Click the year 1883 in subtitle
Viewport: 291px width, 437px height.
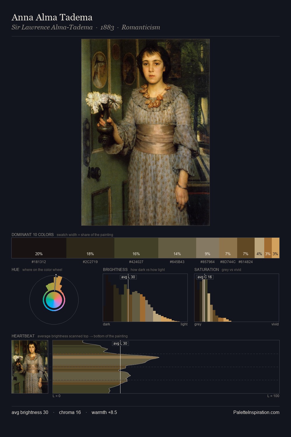[107, 27]
